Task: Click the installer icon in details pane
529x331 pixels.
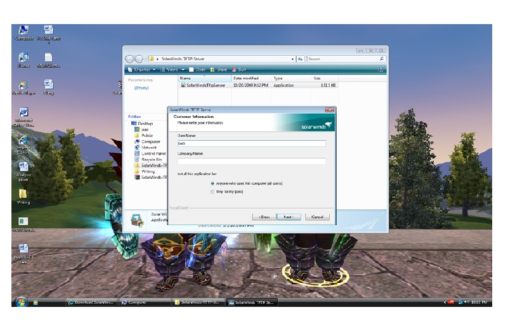Action: tap(136, 220)
